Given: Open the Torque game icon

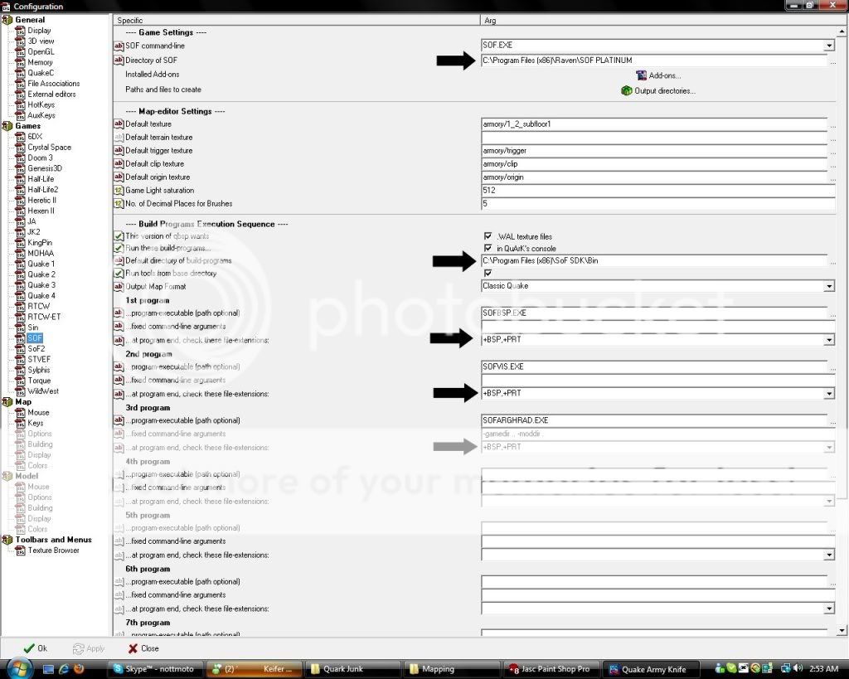Looking at the screenshot, I should tap(20, 381).
